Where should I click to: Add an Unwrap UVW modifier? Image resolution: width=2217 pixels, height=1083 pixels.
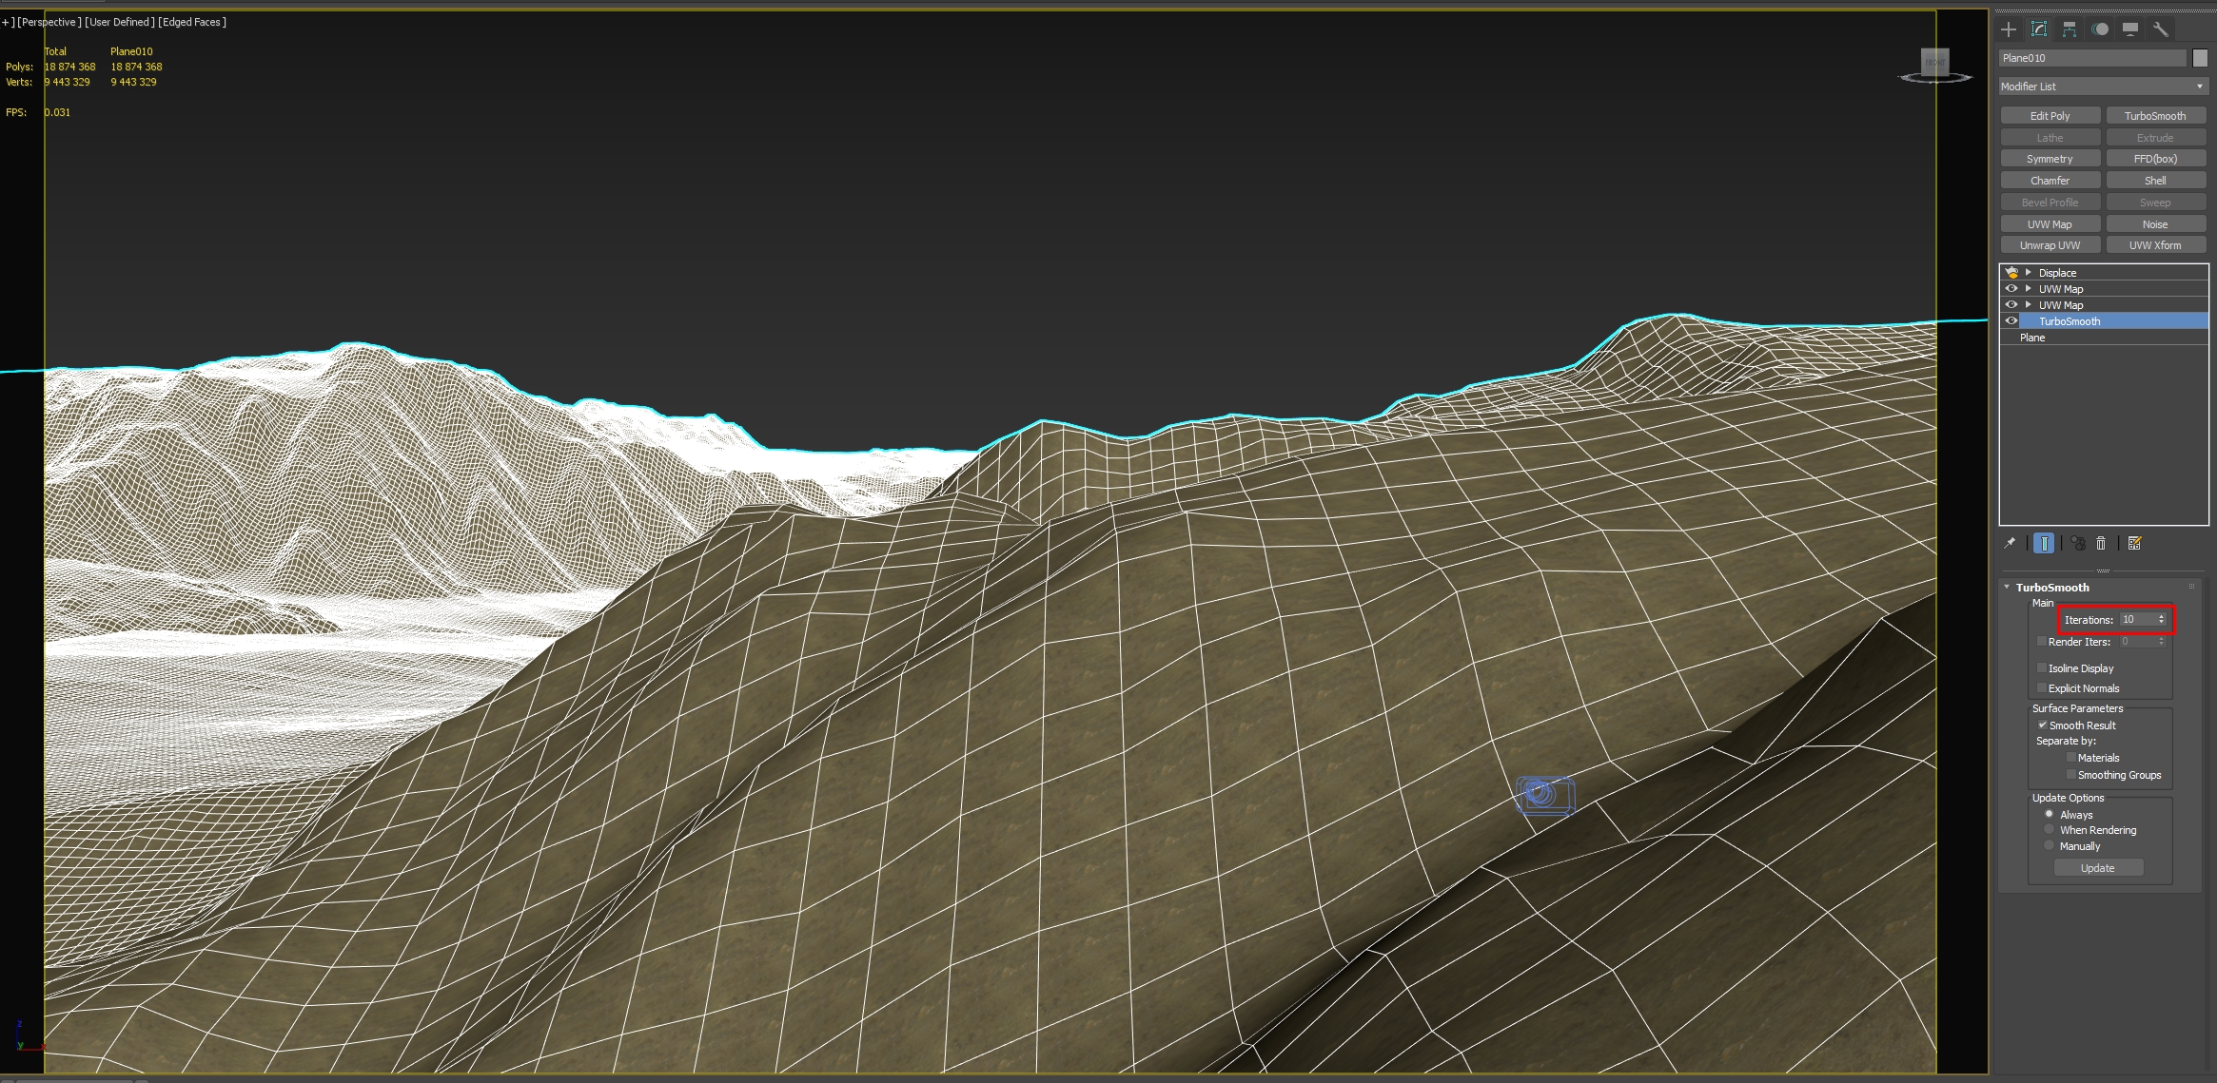click(2050, 245)
